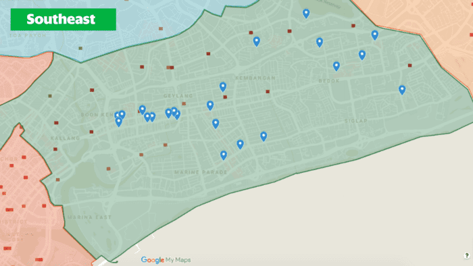Click the red square marker below Kembangan label
Image resolution: width=473 pixels, height=266 pixels.
pyautogui.click(x=268, y=92)
